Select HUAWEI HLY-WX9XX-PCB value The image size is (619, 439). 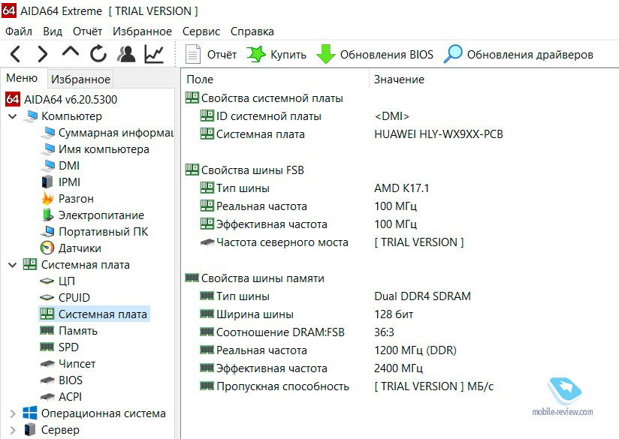pyautogui.click(x=439, y=134)
